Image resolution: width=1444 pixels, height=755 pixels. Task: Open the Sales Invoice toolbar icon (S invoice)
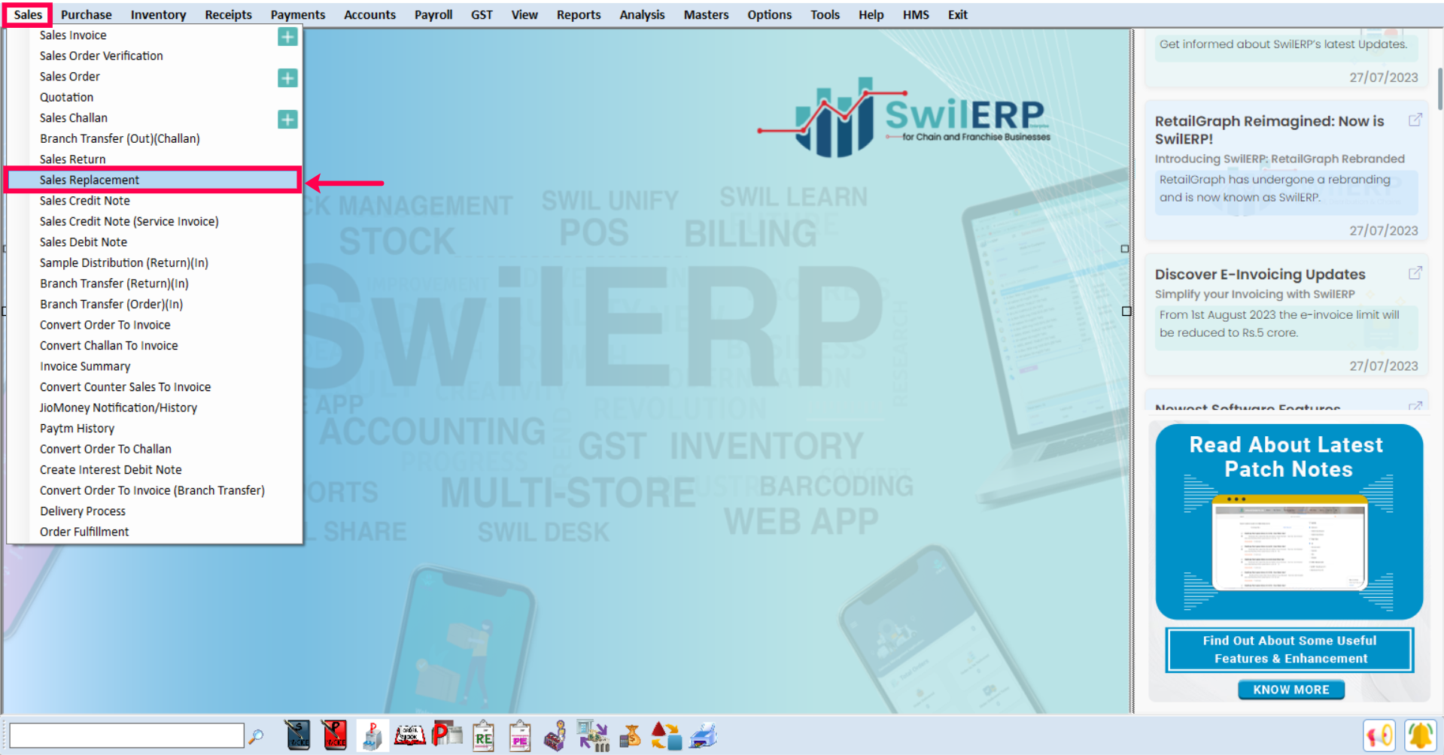(x=298, y=735)
